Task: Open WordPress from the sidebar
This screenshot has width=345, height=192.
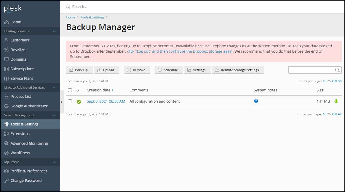Action: pos(20,153)
